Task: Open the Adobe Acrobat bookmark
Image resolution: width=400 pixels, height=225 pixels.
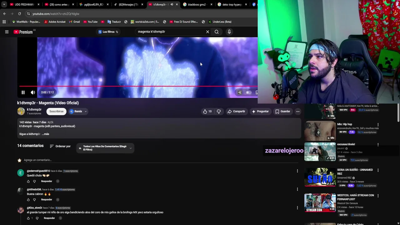Action: click(55, 22)
